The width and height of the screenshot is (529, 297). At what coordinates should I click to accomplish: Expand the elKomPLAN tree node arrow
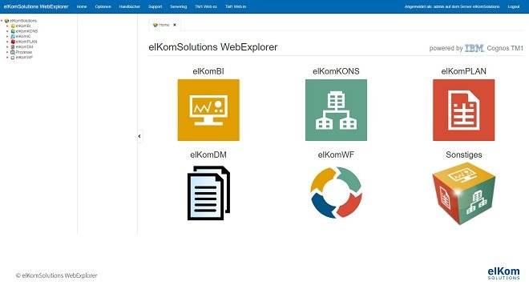tap(7, 42)
